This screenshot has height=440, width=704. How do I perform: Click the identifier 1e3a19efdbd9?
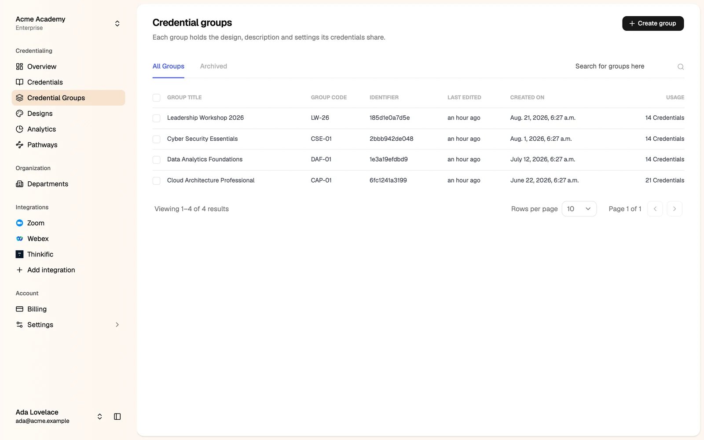[x=389, y=159]
